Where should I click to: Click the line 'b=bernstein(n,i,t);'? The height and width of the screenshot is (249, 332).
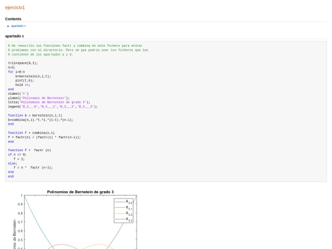pyautogui.click(x=33, y=76)
